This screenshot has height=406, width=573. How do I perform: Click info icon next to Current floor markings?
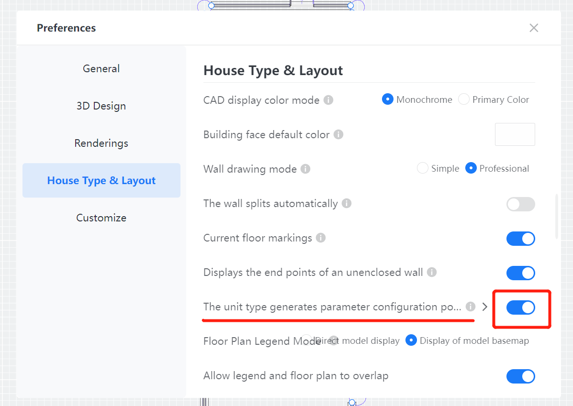pos(321,238)
